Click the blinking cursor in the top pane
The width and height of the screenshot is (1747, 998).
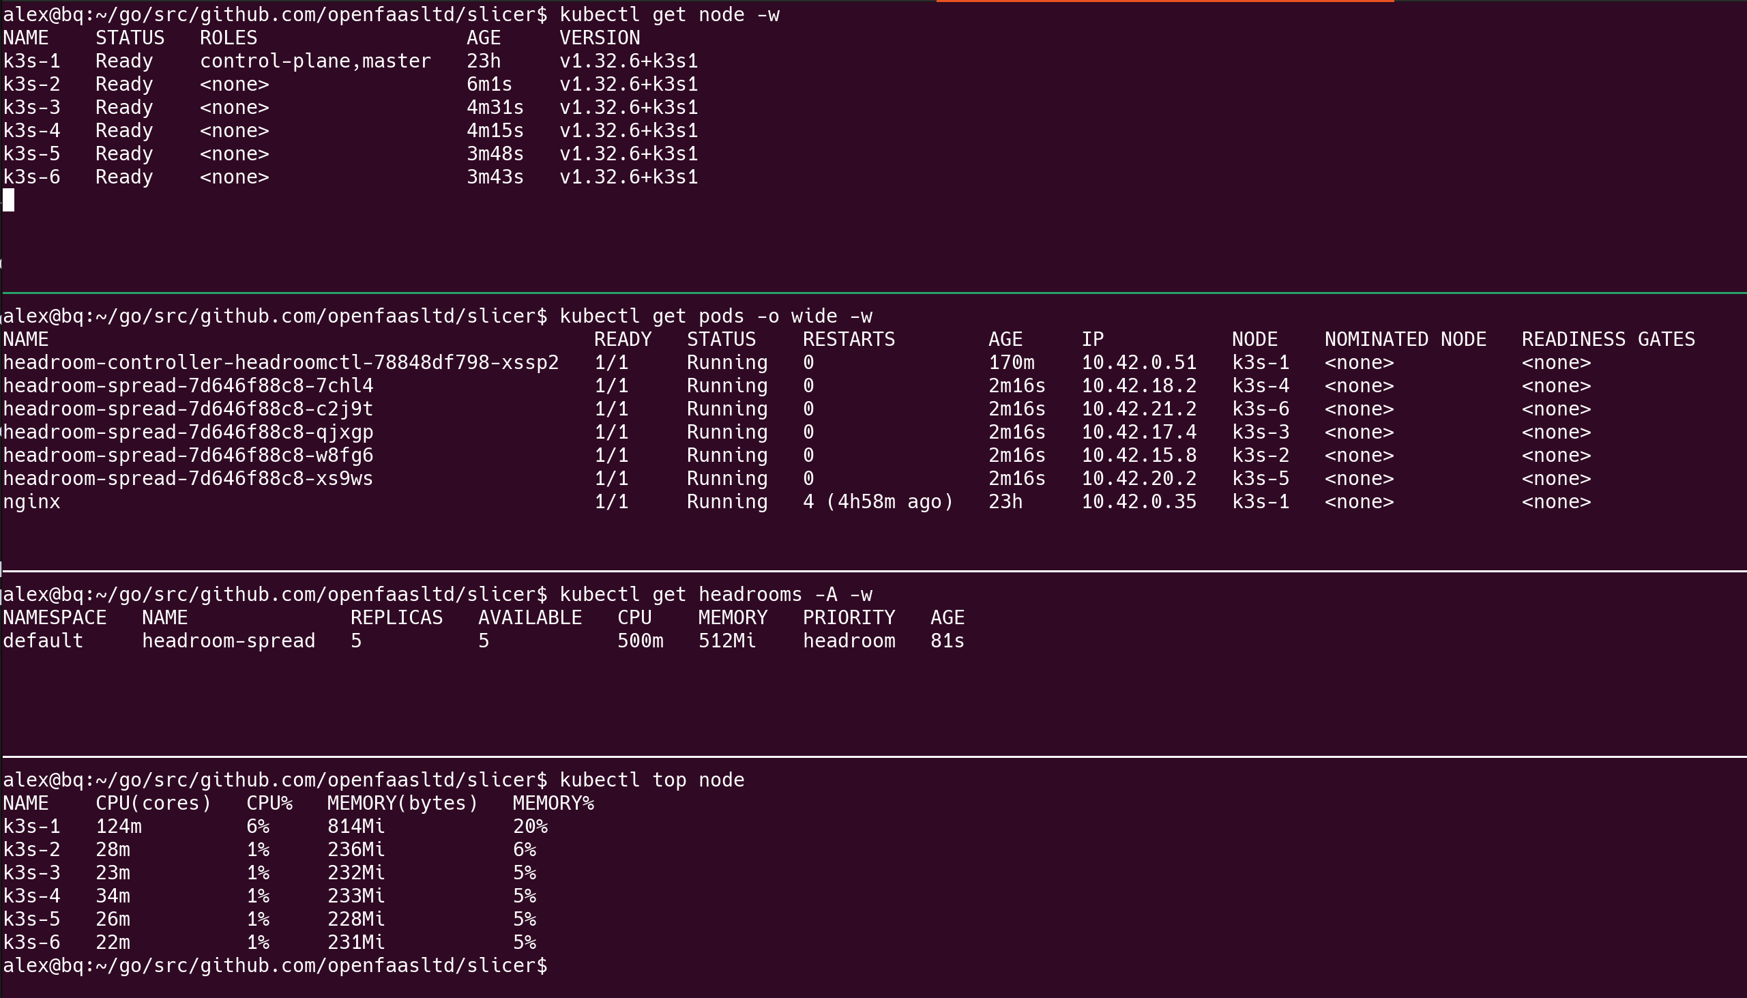coord(8,200)
